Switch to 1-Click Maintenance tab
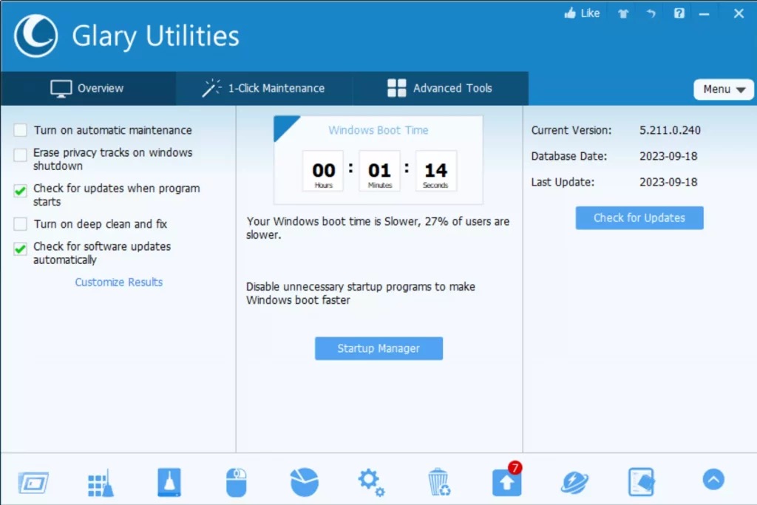Viewport: 757px width, 505px height. [264, 88]
